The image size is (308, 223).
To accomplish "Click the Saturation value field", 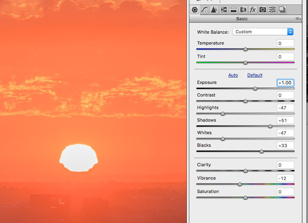I will click(x=285, y=192).
